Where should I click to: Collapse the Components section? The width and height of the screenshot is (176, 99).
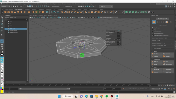[x=152, y=59]
